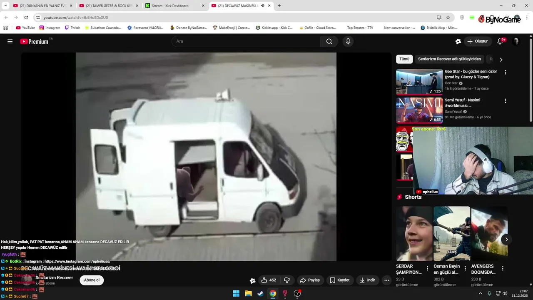Click the Abone ol subscribe button

(92, 280)
